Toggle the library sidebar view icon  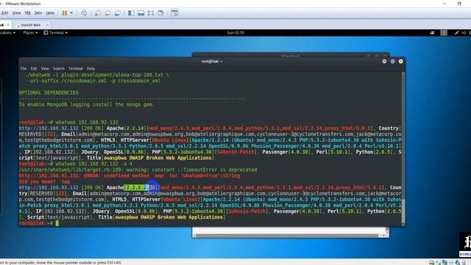(x=131, y=13)
